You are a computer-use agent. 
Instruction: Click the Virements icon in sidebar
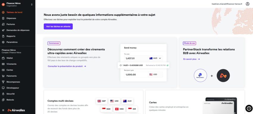[3, 64]
